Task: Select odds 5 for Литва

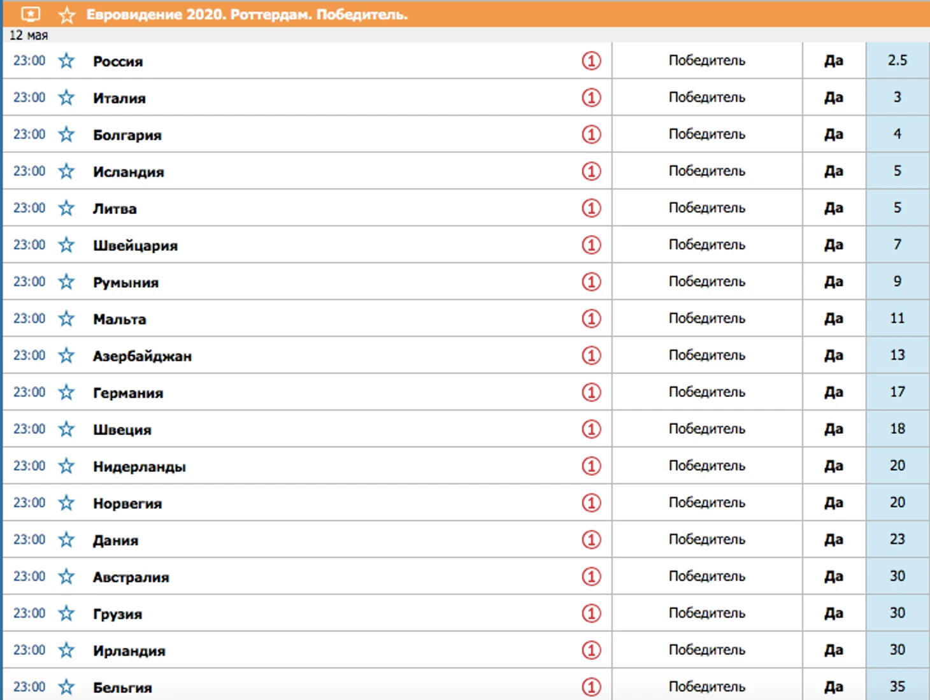Action: click(898, 208)
